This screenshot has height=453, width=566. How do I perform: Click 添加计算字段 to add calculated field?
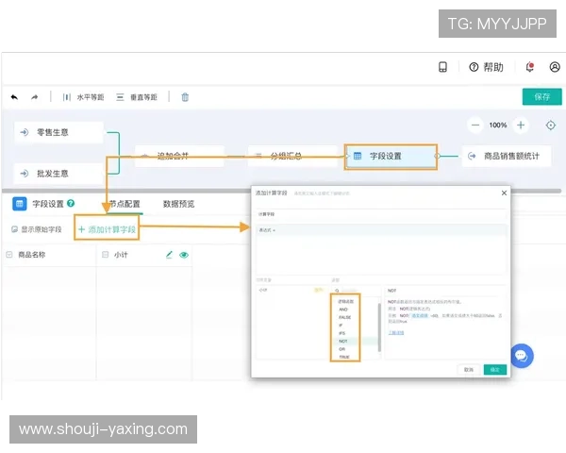point(107,229)
